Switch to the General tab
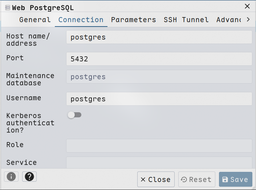256x190 pixels. [x=35, y=20]
